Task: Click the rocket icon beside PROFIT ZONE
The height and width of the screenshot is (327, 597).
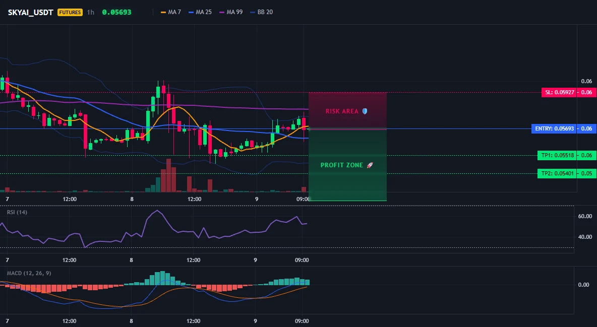Action: pos(370,165)
